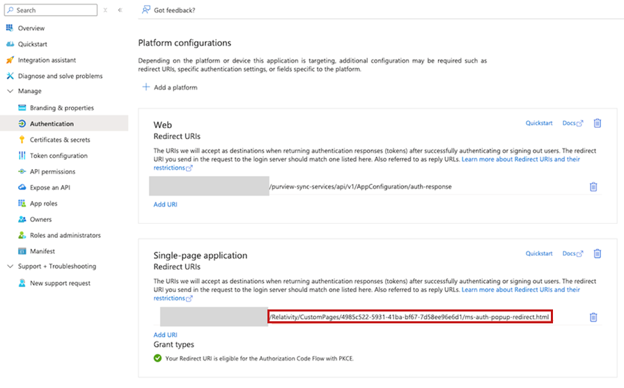Click the Token configuration icon
The width and height of the screenshot is (624, 388).
tap(22, 156)
